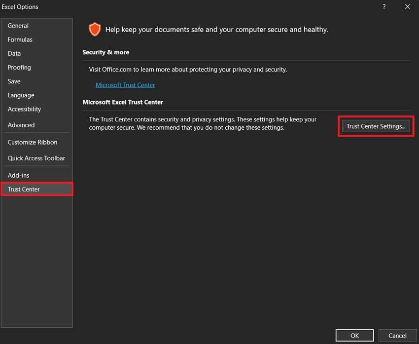Select Customize Ribbon

point(36,142)
